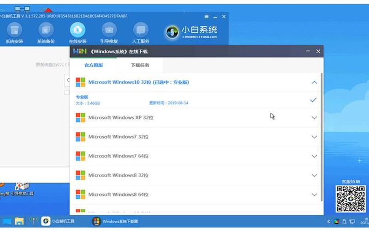Click Microsoft Windows10 32位 heading text
Viewport: 369px width, 231px height.
click(x=139, y=82)
